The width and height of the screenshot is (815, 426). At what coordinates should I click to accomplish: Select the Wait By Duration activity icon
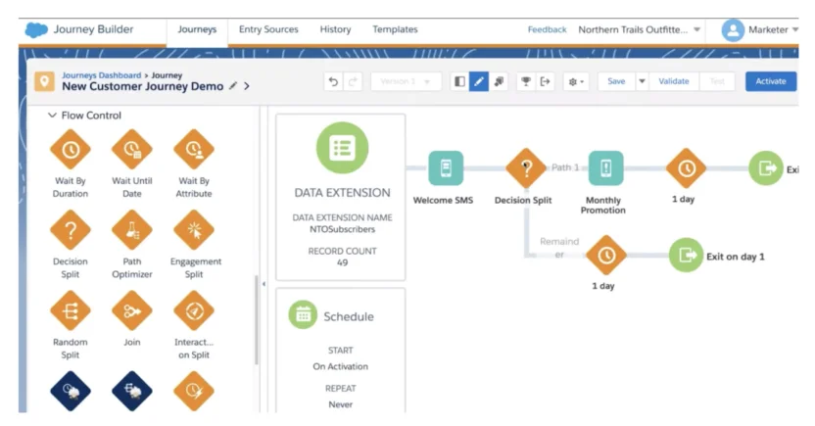71,150
